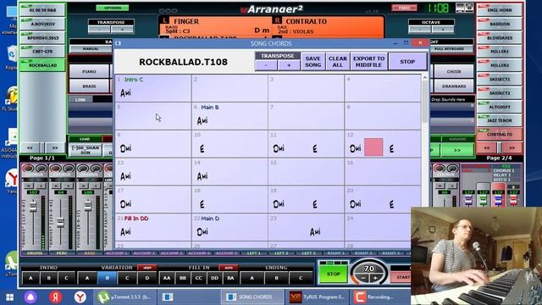This screenshot has height=305, width=542.
Task: Launch Yandex Browser from the taskbar
Action: (x=80, y=297)
